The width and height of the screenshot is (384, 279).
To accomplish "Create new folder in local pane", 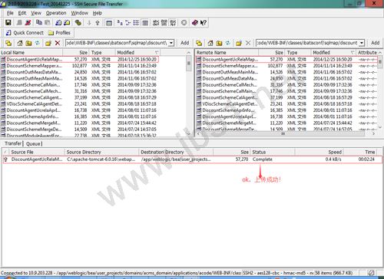I will (x=48, y=43).
